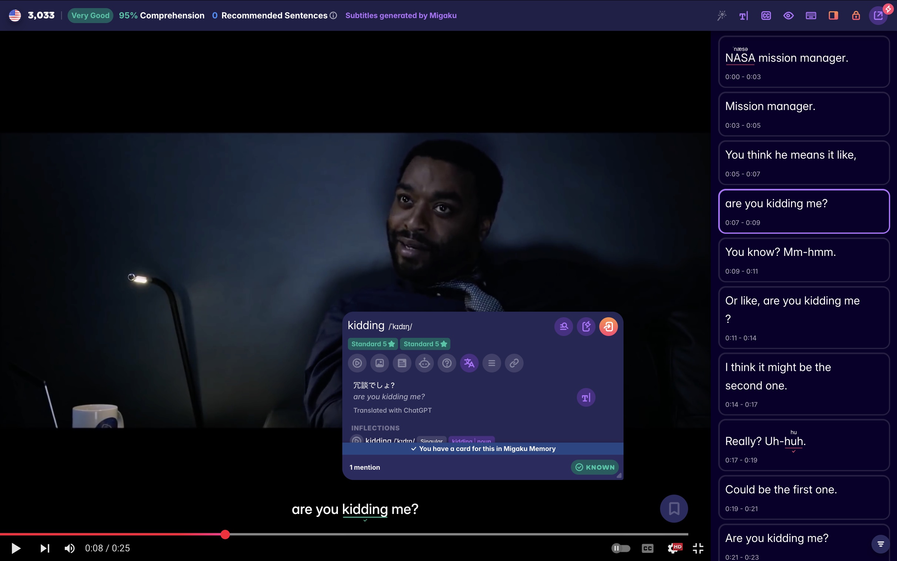Open the images tab in word popup
Screen dimensions: 897x561
coord(380,363)
